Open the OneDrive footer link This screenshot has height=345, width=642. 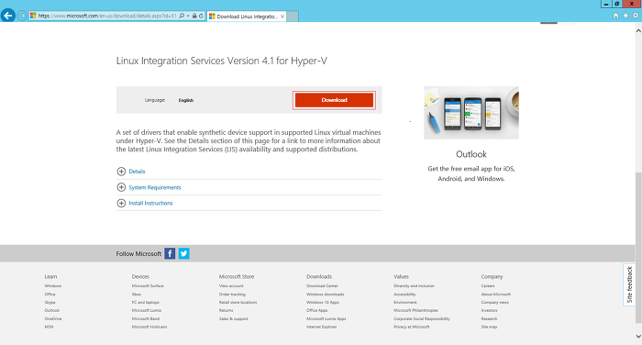53,318
